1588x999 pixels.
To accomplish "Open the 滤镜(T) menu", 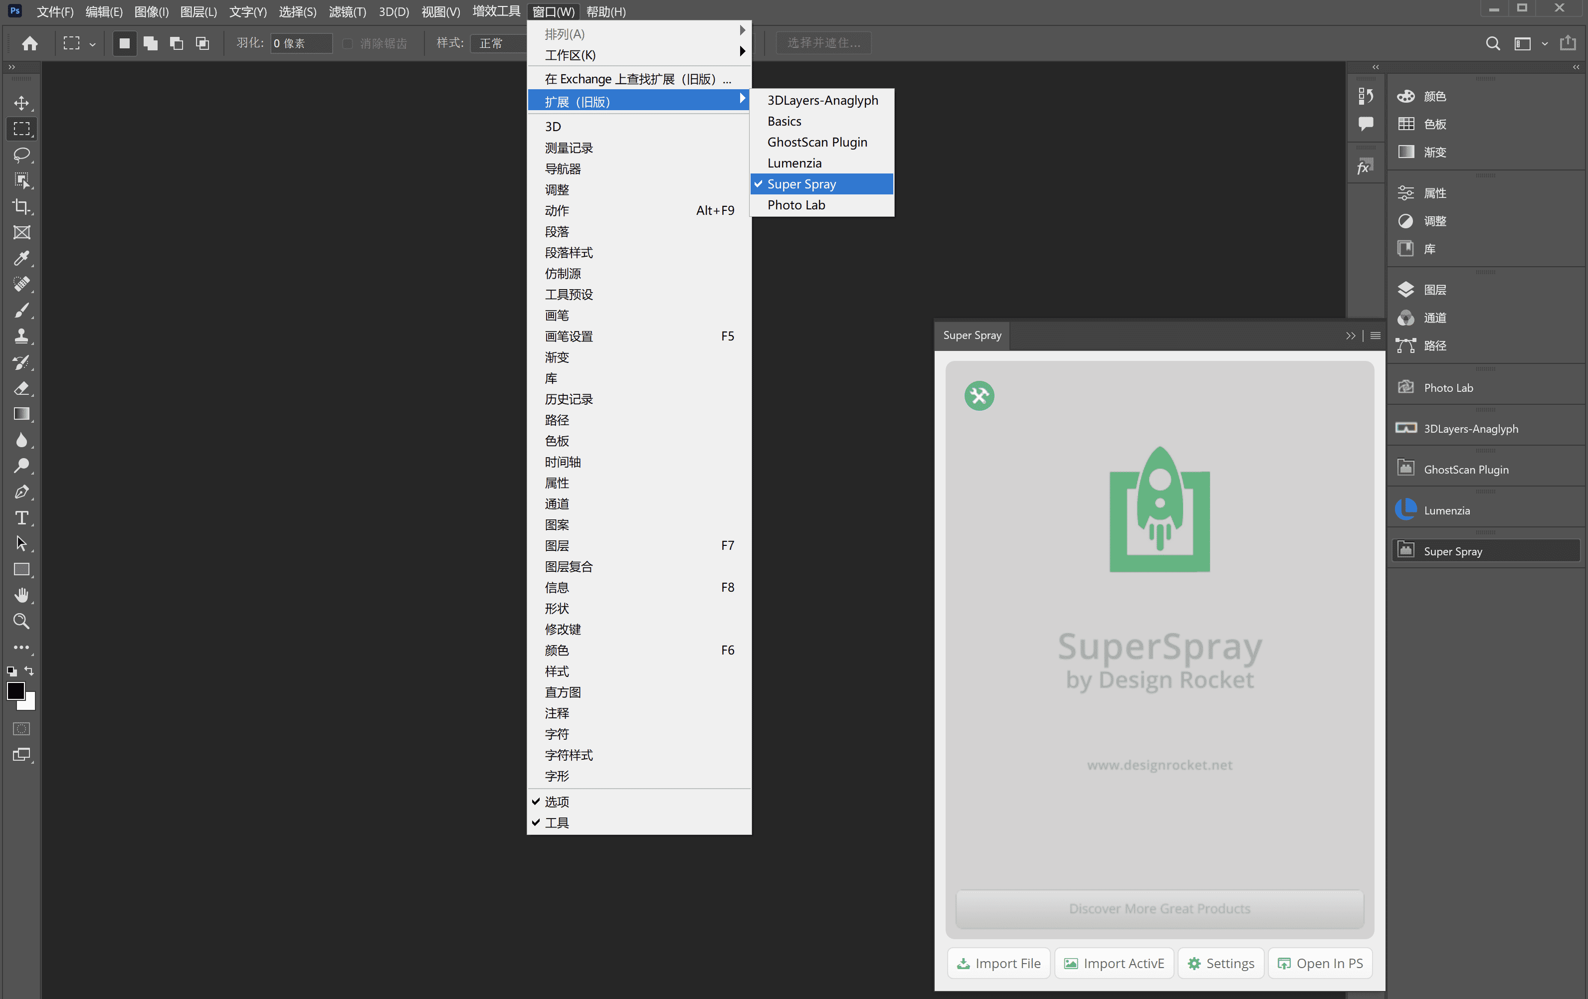I will (x=347, y=11).
